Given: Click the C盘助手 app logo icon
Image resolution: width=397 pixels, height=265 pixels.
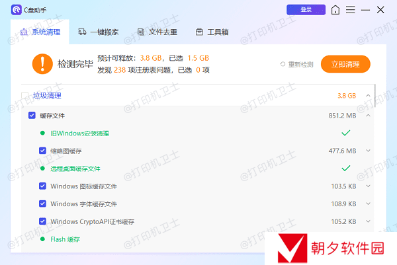Looking at the screenshot, I should (17, 10).
